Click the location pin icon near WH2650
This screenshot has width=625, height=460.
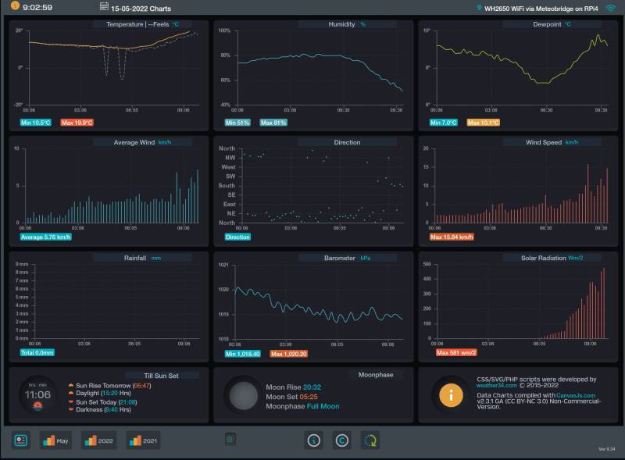(478, 8)
